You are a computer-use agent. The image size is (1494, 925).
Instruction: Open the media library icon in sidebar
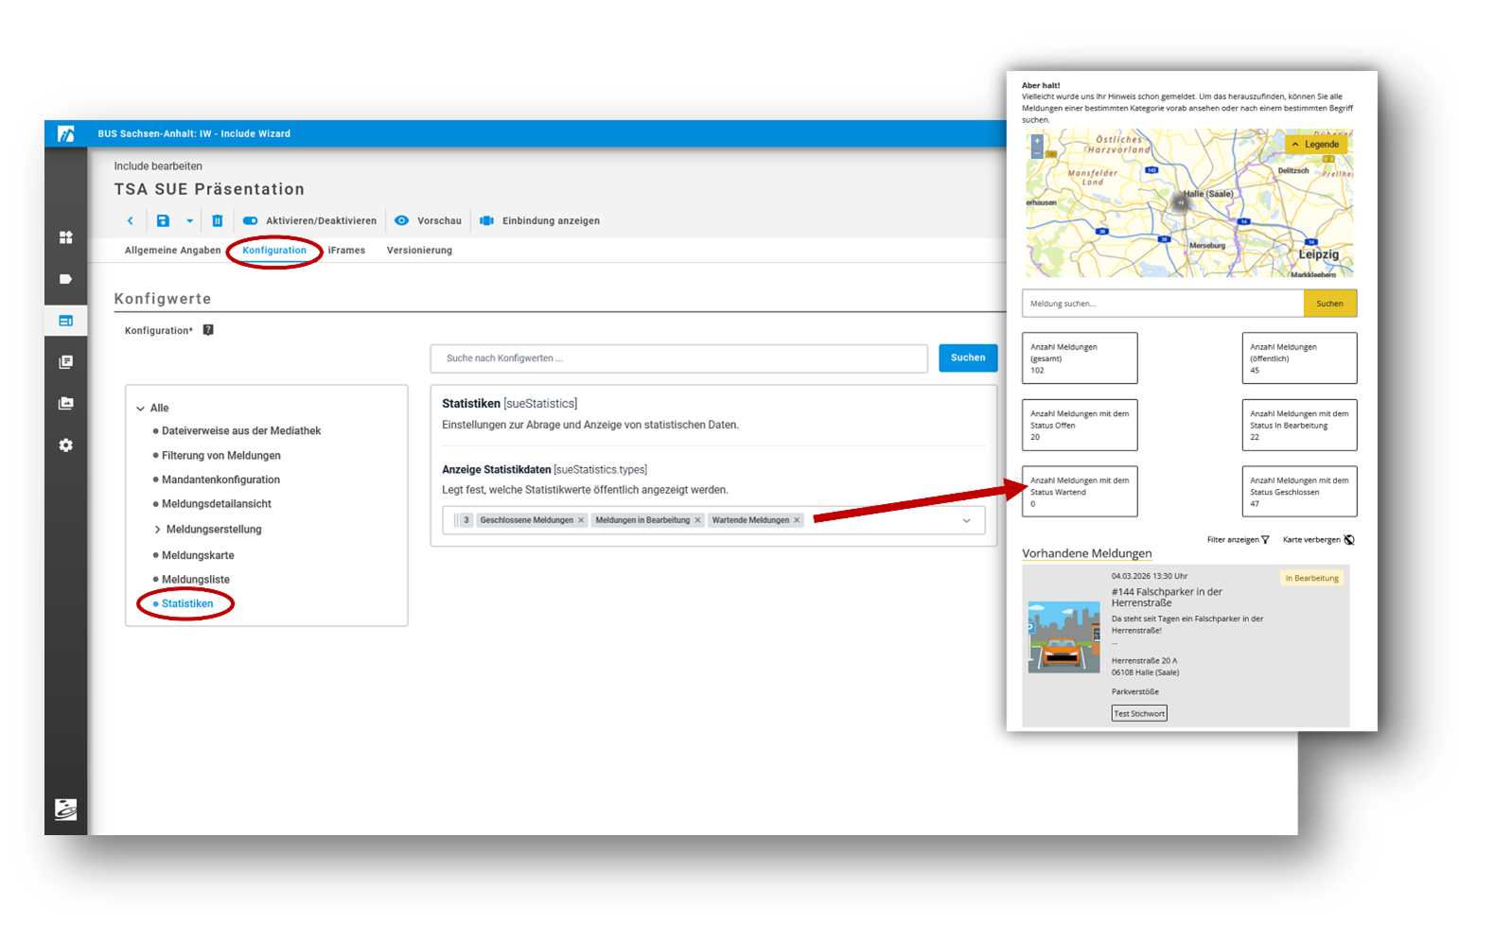click(x=65, y=404)
